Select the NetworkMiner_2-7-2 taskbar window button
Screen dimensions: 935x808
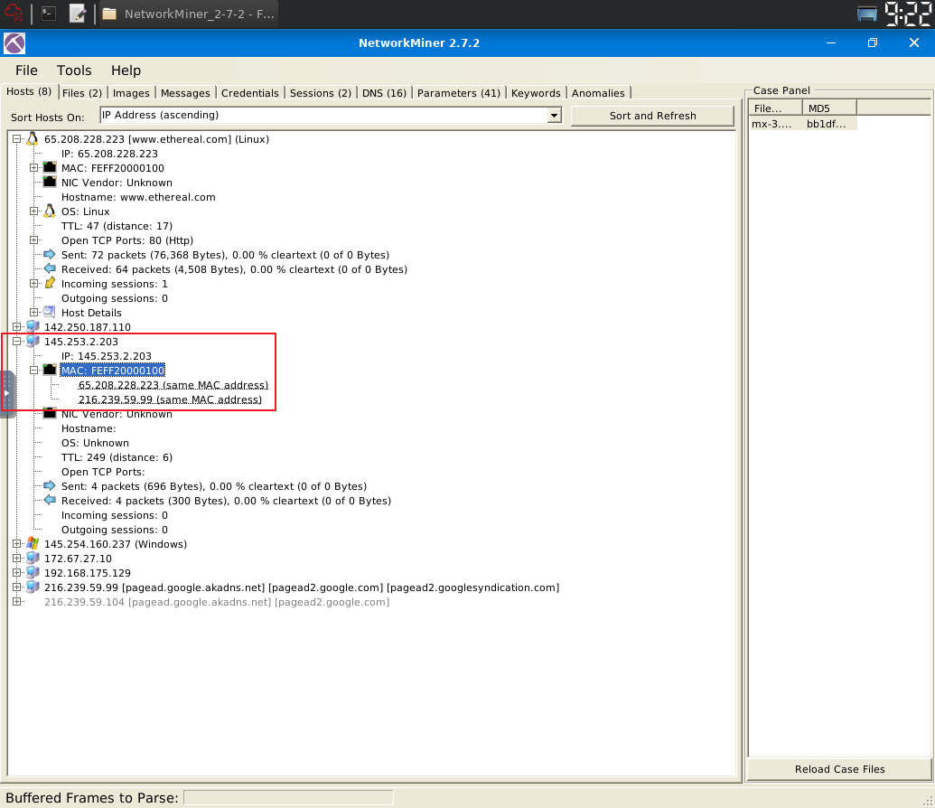point(188,14)
